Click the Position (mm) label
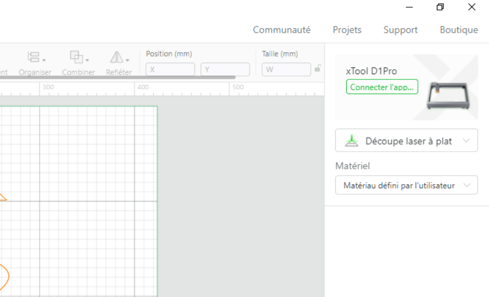Viewport: 489px width, 297px height. click(169, 54)
